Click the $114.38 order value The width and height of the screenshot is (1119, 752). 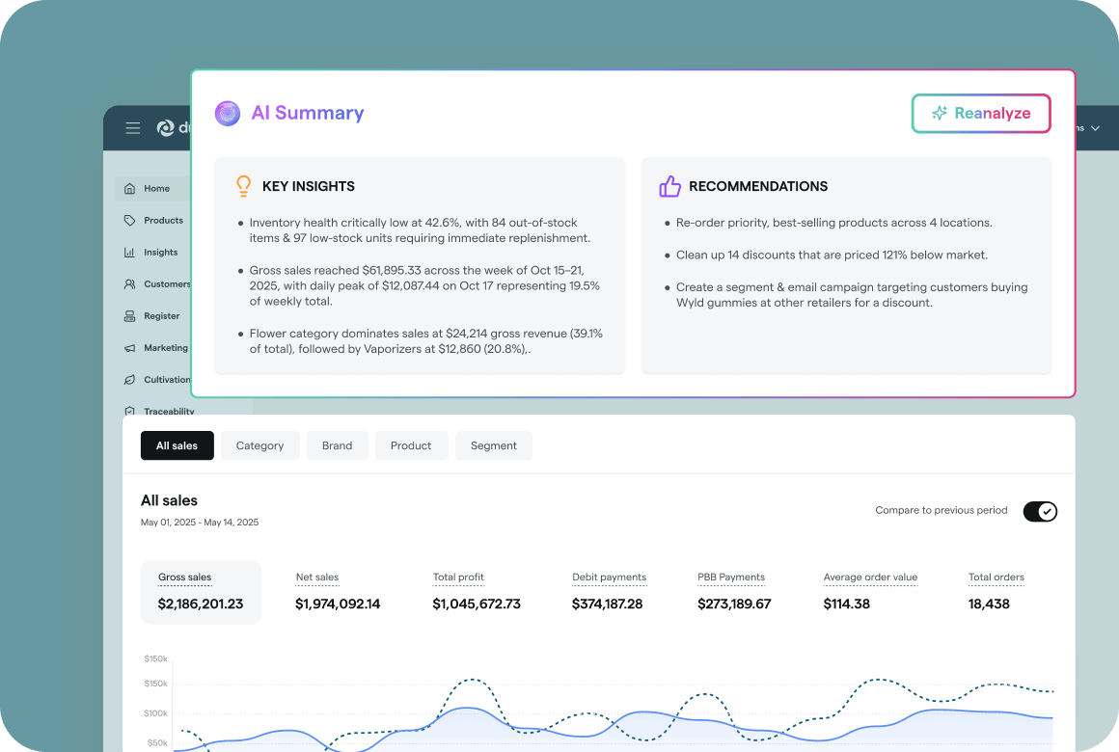click(x=846, y=604)
